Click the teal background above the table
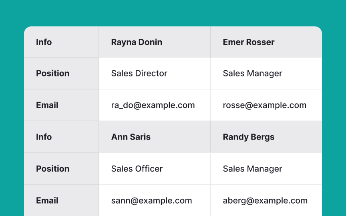 (x=173, y=13)
